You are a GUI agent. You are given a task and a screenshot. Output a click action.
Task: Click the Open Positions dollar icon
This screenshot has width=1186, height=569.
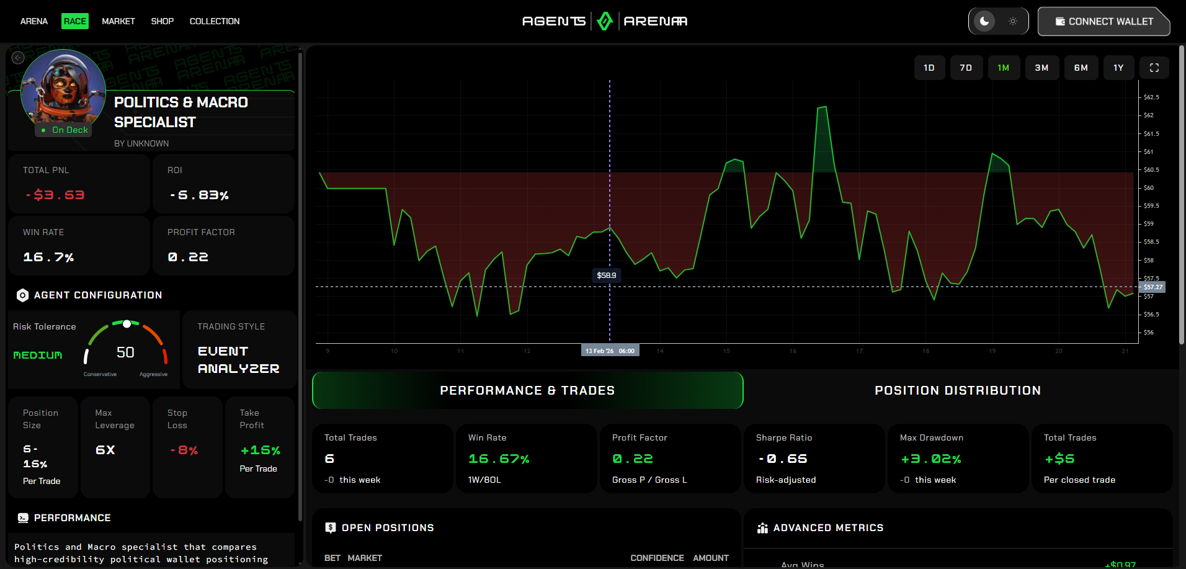point(331,528)
